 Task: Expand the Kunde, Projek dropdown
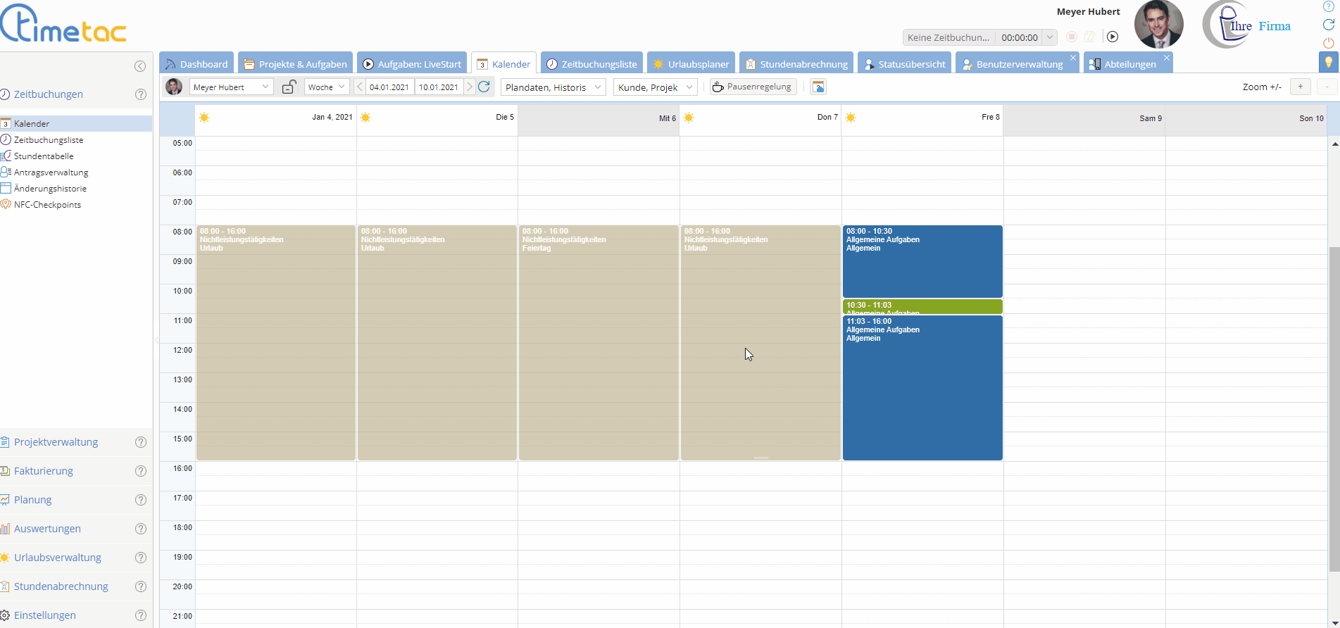(655, 87)
